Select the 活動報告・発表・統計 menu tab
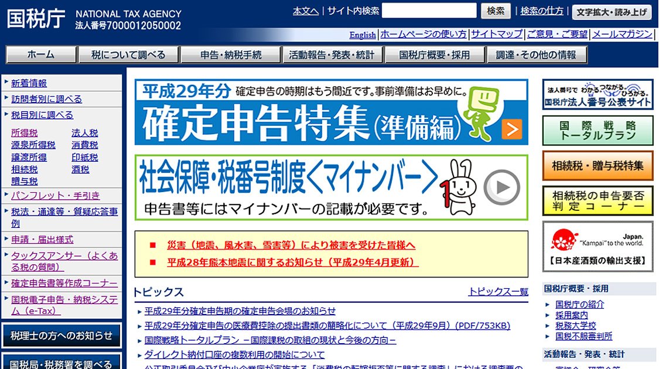 [331, 54]
